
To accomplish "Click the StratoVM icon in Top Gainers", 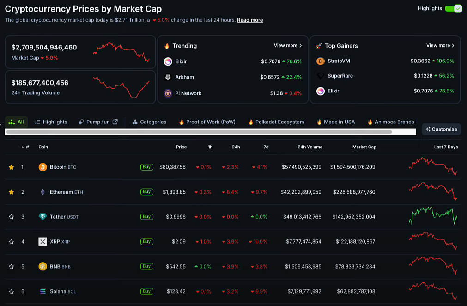I will click(x=321, y=61).
